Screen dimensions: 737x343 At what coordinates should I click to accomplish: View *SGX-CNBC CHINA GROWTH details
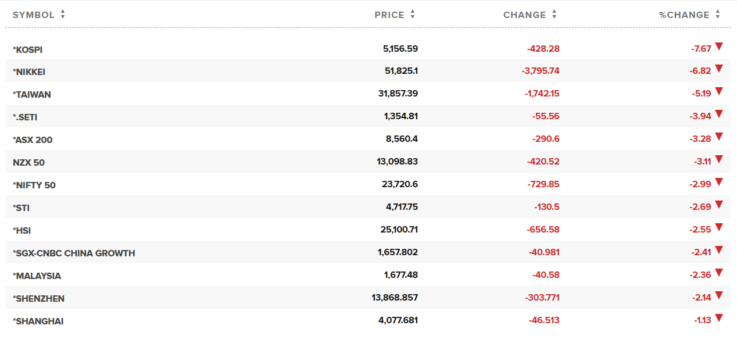point(74,253)
